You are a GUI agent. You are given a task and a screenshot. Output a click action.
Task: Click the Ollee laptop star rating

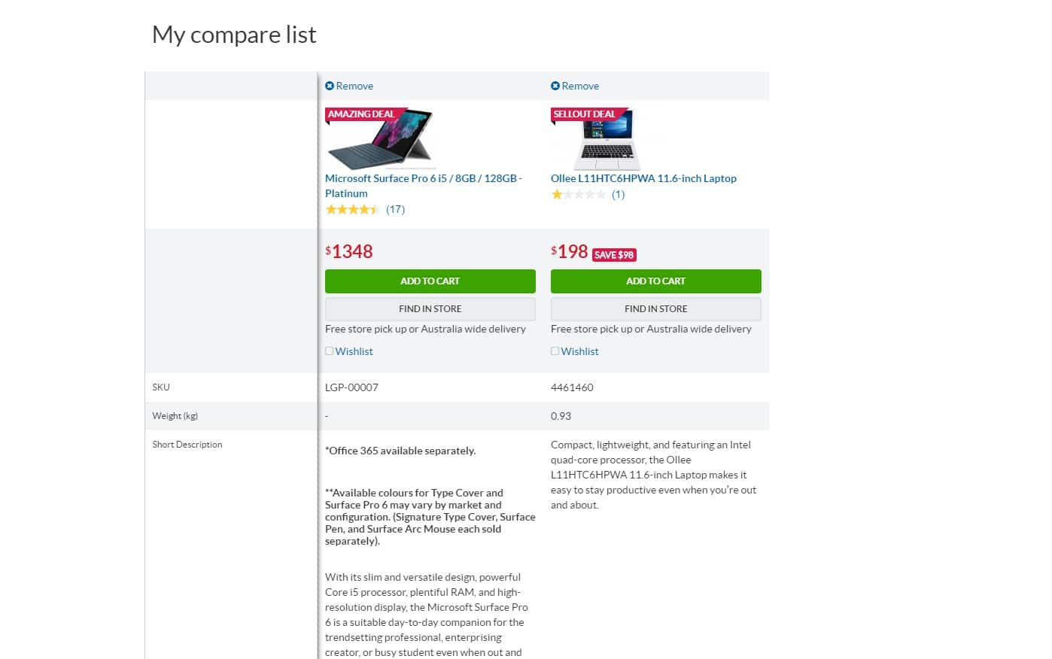coord(578,194)
